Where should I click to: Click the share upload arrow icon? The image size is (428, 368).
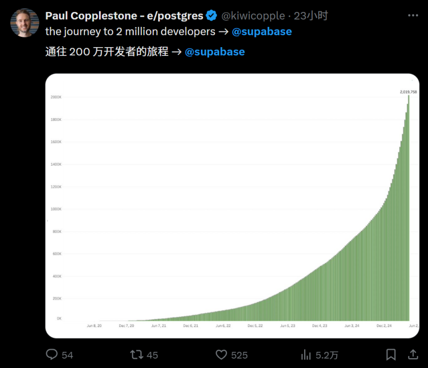(413, 355)
